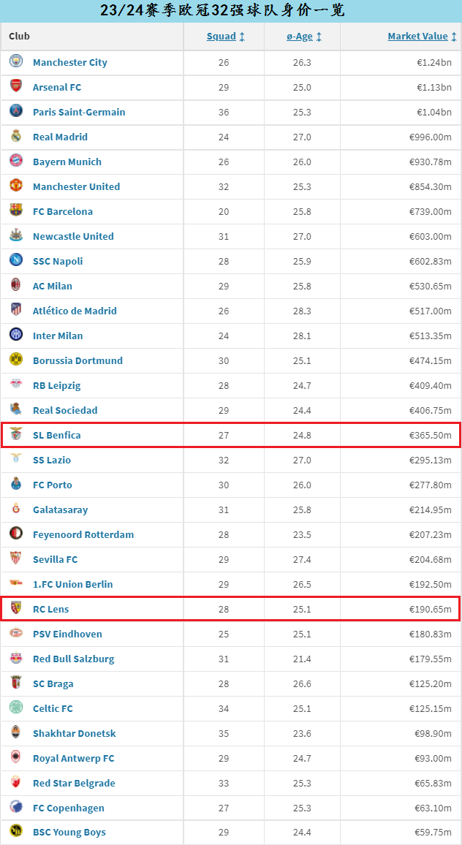
Task: Open the Newcastle United club link
Action: (x=73, y=236)
